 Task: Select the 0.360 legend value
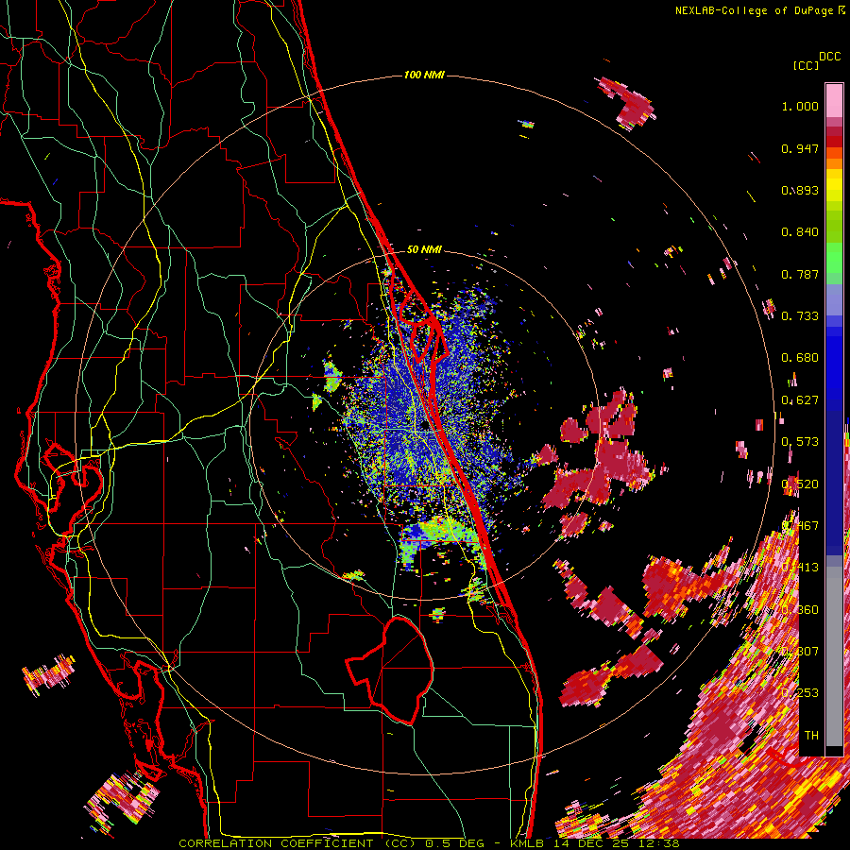point(800,610)
